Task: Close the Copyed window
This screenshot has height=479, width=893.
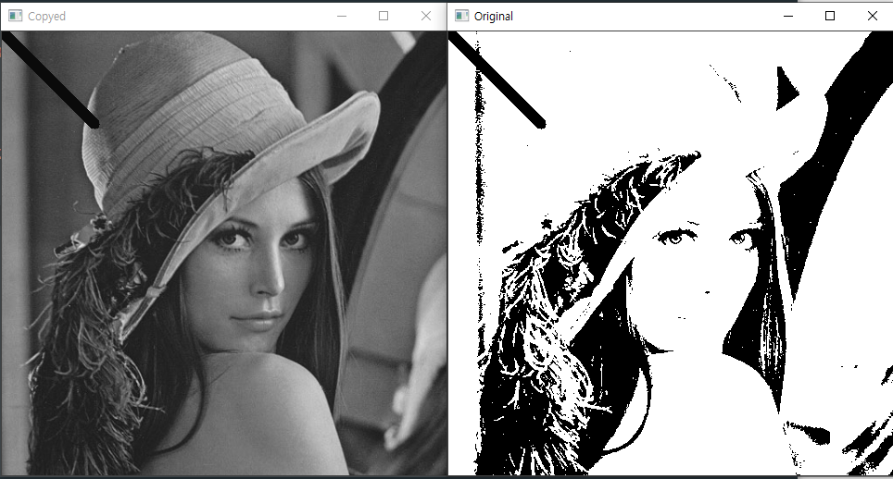Action: [425, 16]
